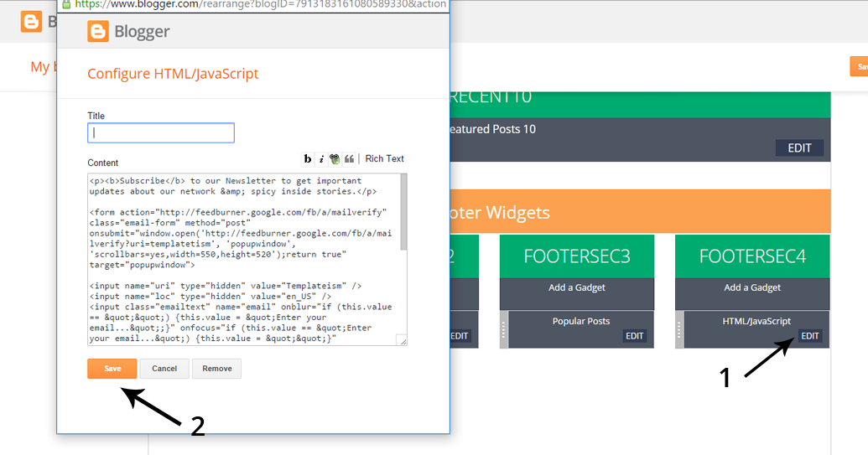Viewport: 868px width, 455px height.
Task: Focus the Title input field
Action: (x=161, y=132)
